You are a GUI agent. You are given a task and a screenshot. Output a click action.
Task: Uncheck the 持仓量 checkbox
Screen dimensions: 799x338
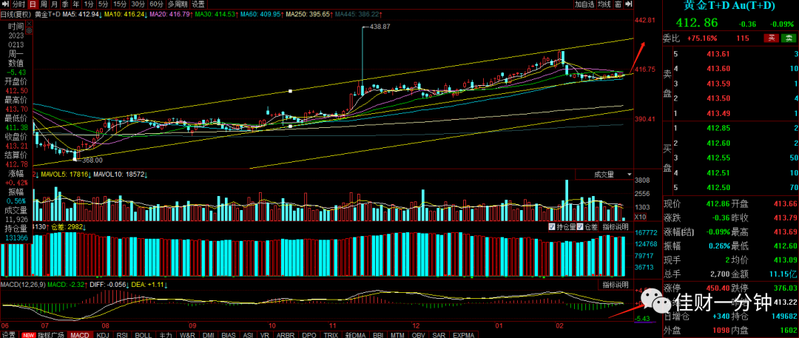(552, 226)
